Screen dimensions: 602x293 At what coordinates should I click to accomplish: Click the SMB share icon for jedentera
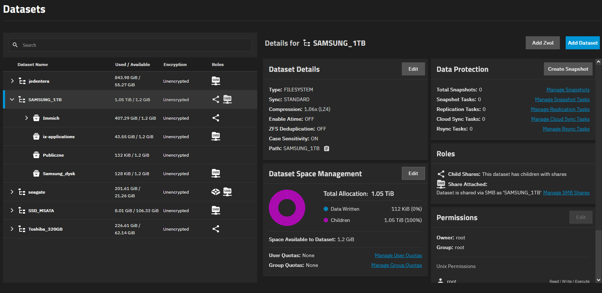click(216, 81)
